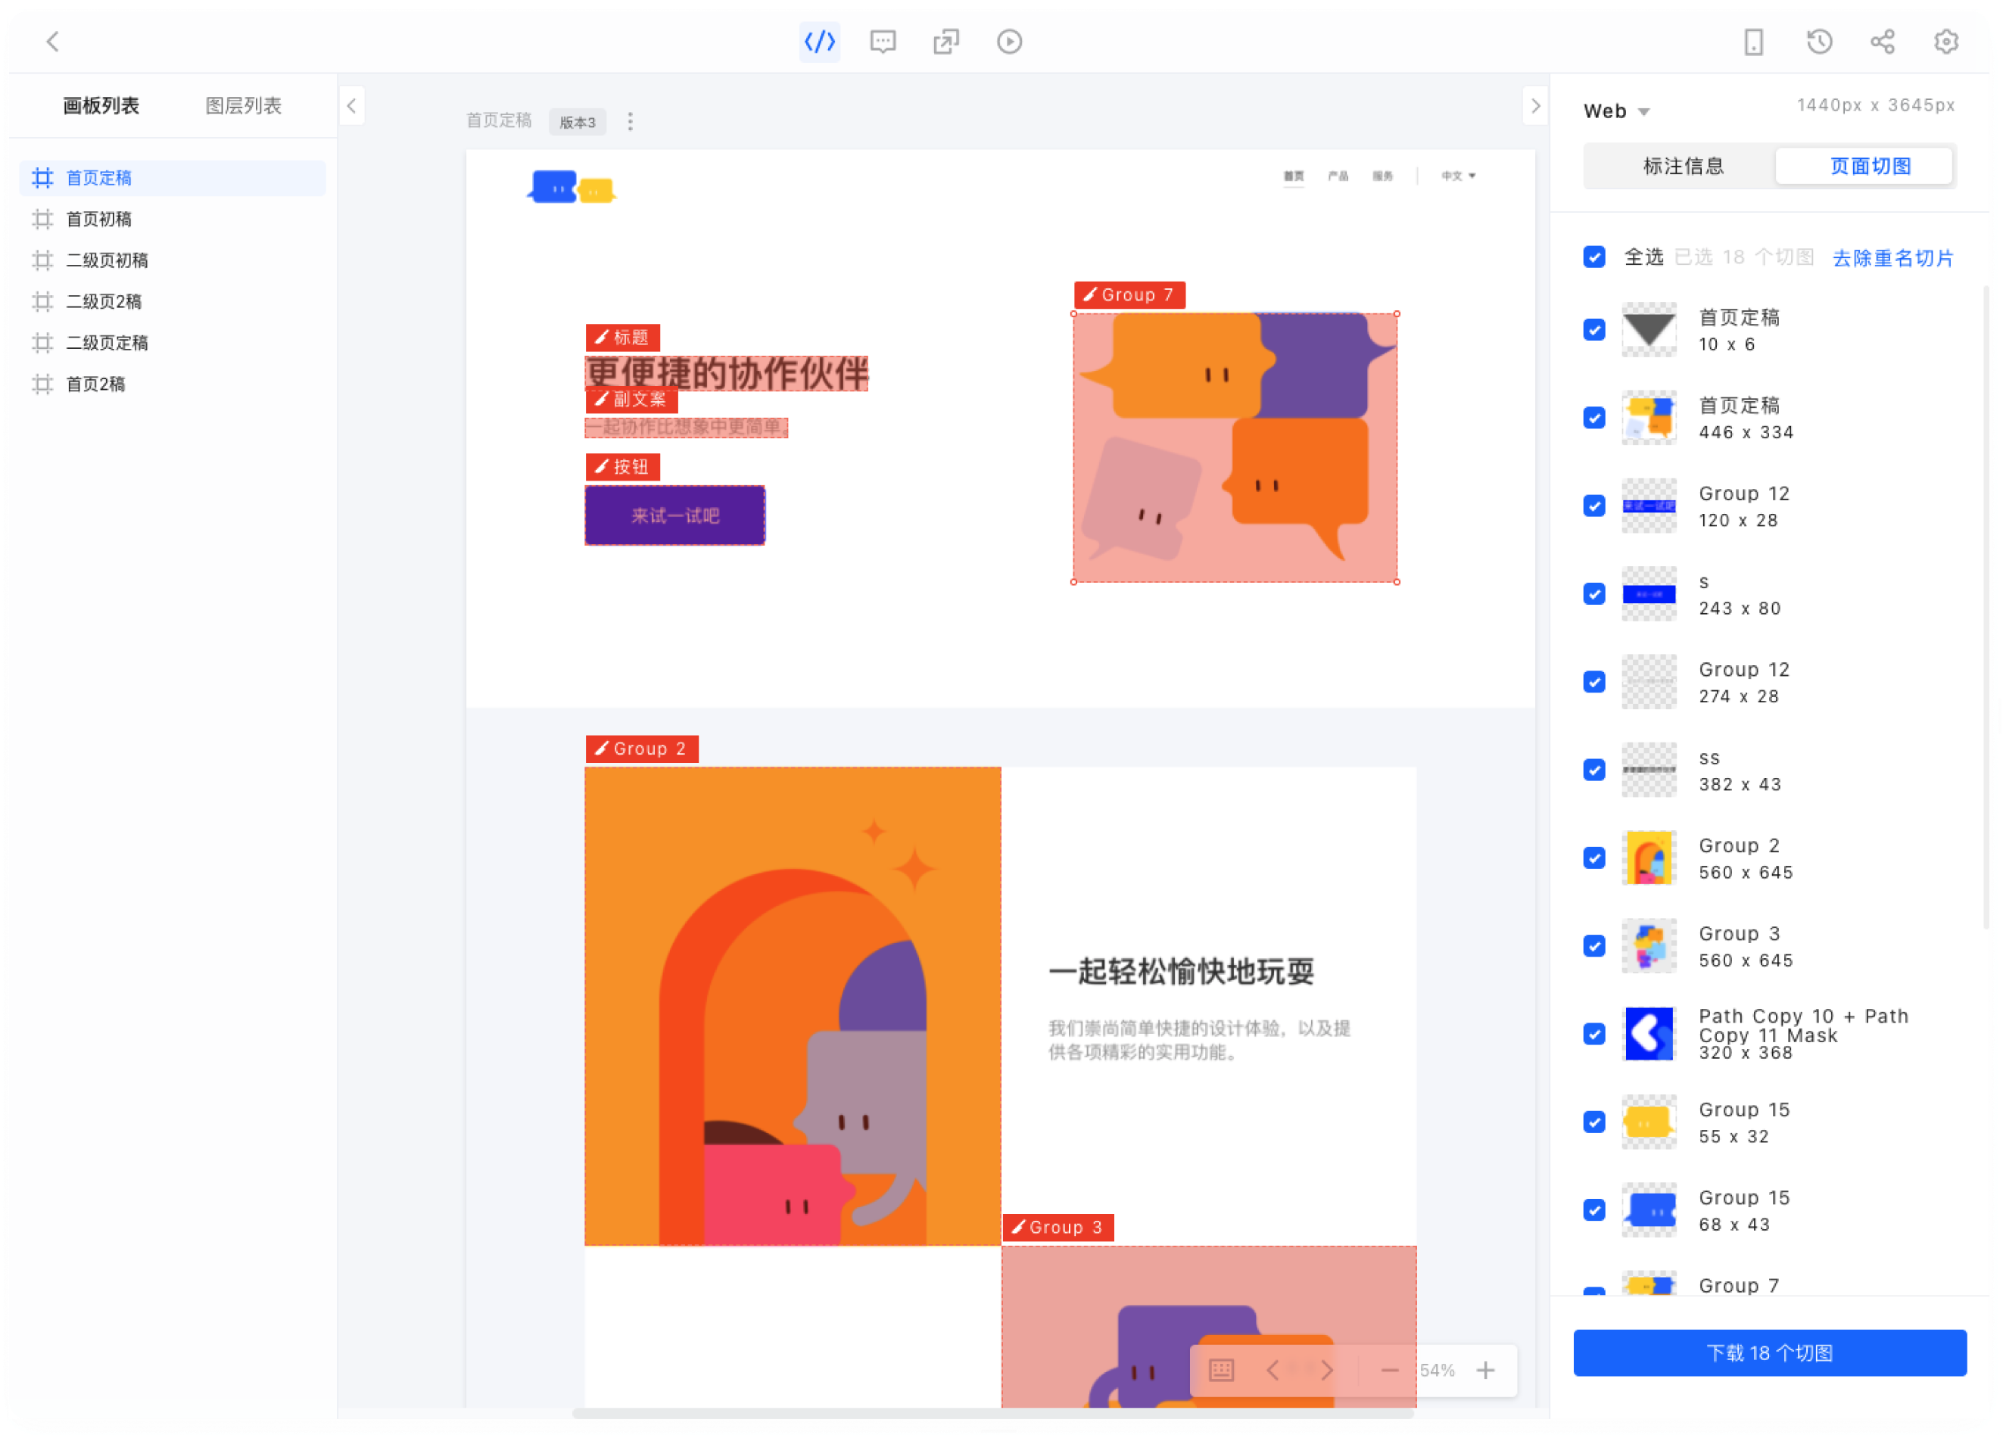The width and height of the screenshot is (2003, 1435).
Task: Switch to the 图层列表 tab
Action: point(243,106)
